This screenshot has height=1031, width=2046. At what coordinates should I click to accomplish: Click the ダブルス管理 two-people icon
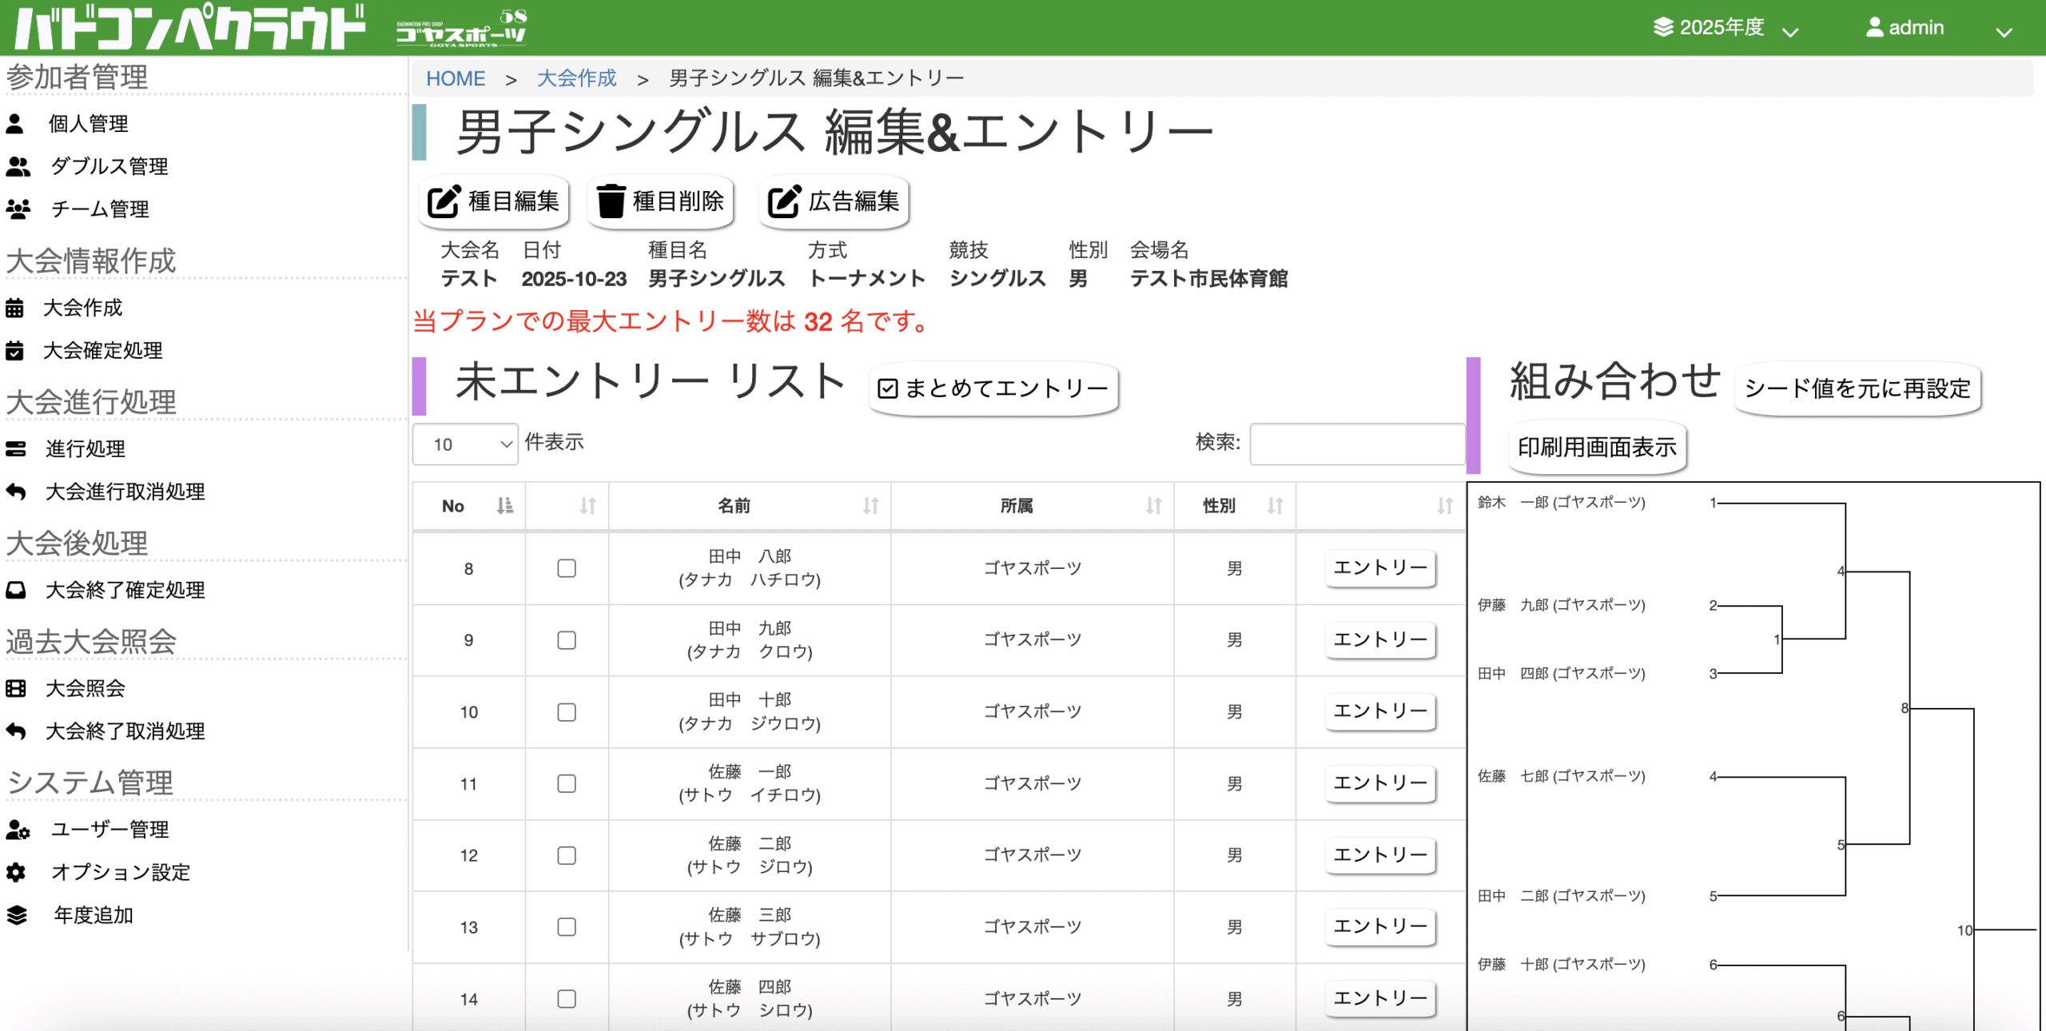pyautogui.click(x=18, y=166)
